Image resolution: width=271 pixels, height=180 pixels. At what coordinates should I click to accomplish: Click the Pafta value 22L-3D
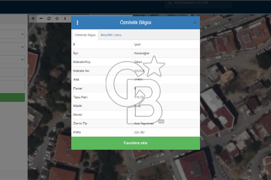click(140, 132)
